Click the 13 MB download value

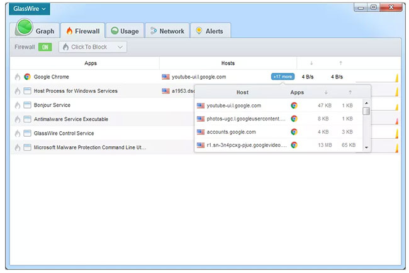click(325, 145)
